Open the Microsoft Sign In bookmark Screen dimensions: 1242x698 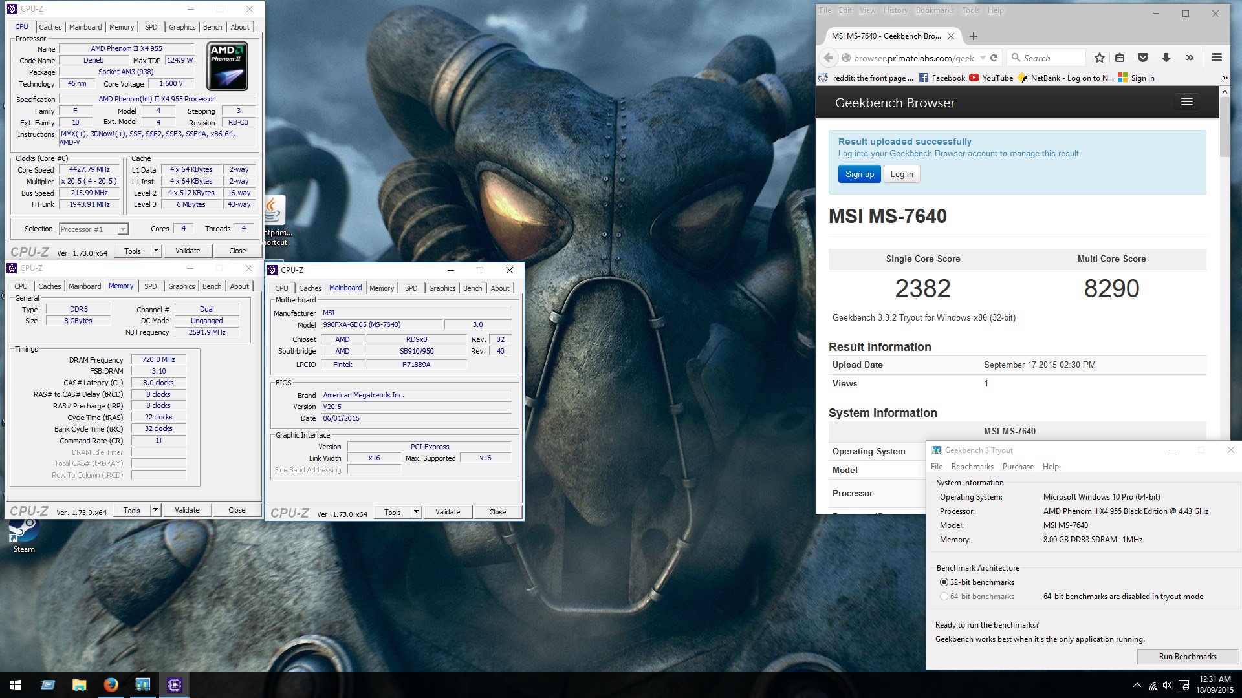[1137, 78]
